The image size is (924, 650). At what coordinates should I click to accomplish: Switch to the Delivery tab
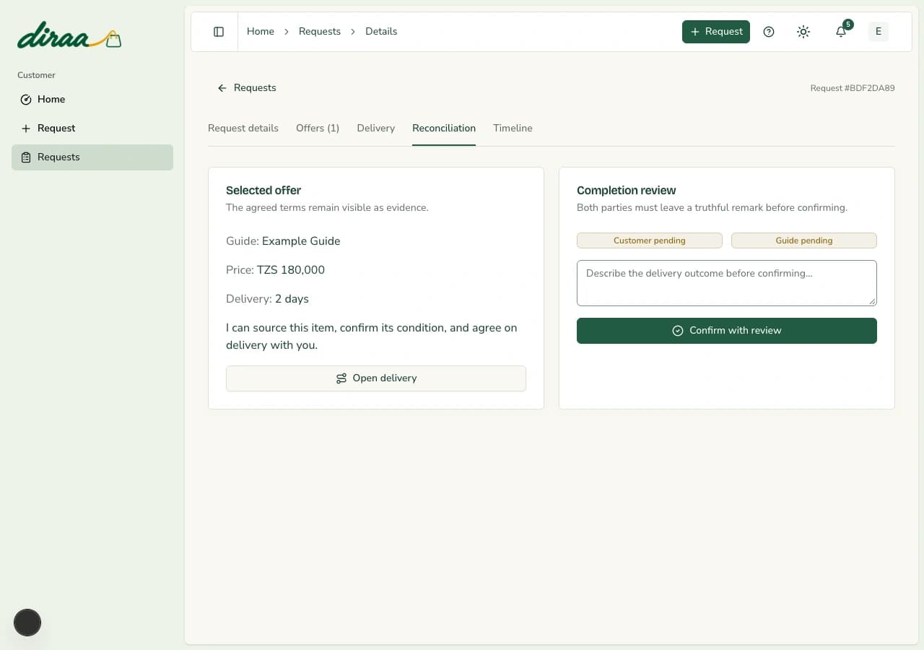376,129
